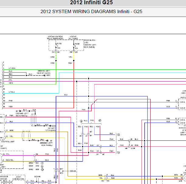Click the circled number 2 beside B10

pos(42,166)
